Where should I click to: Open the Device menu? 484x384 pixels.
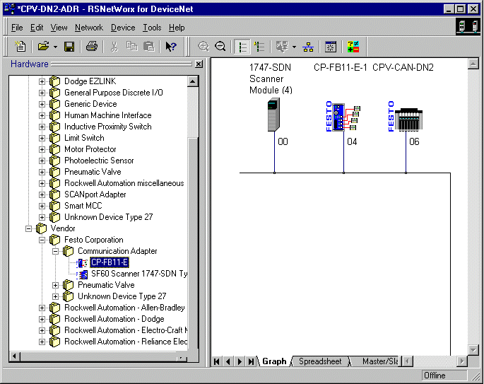tap(123, 28)
